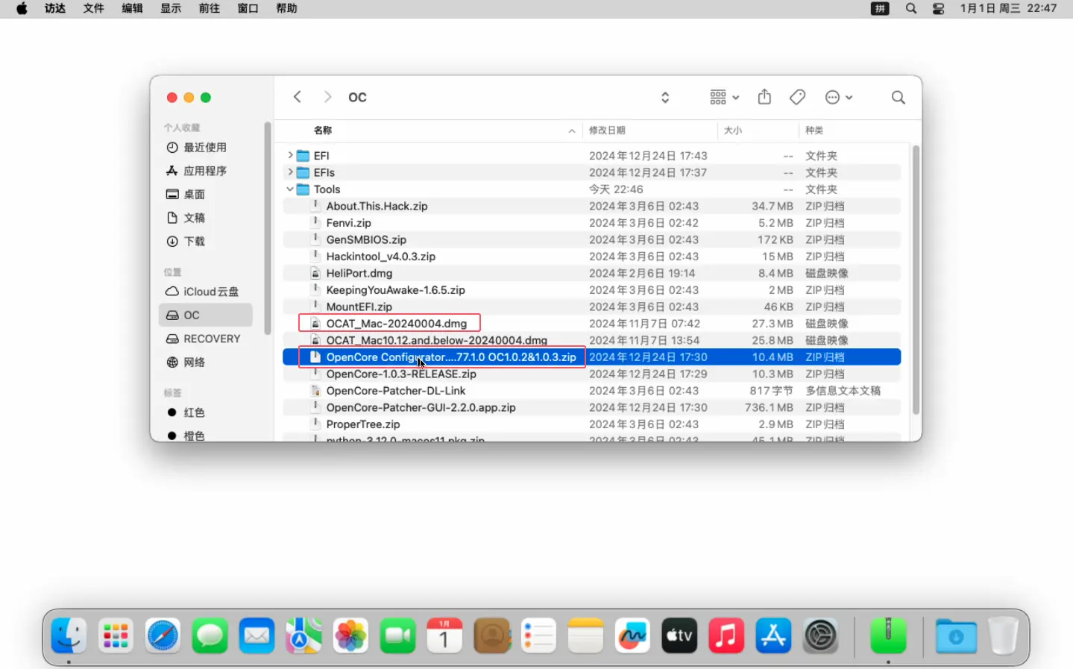Open the 编辑 menu
Screen dimensions: 1073x669
pyautogui.click(x=132, y=9)
